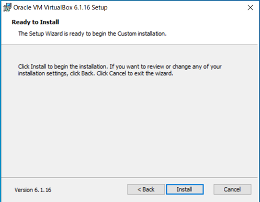Select the 'Ready to Install' heading

click(36, 22)
